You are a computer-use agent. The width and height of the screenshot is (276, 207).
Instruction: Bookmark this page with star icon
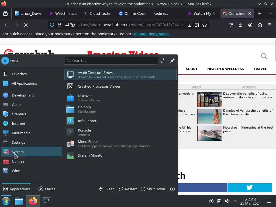(x=205, y=25)
